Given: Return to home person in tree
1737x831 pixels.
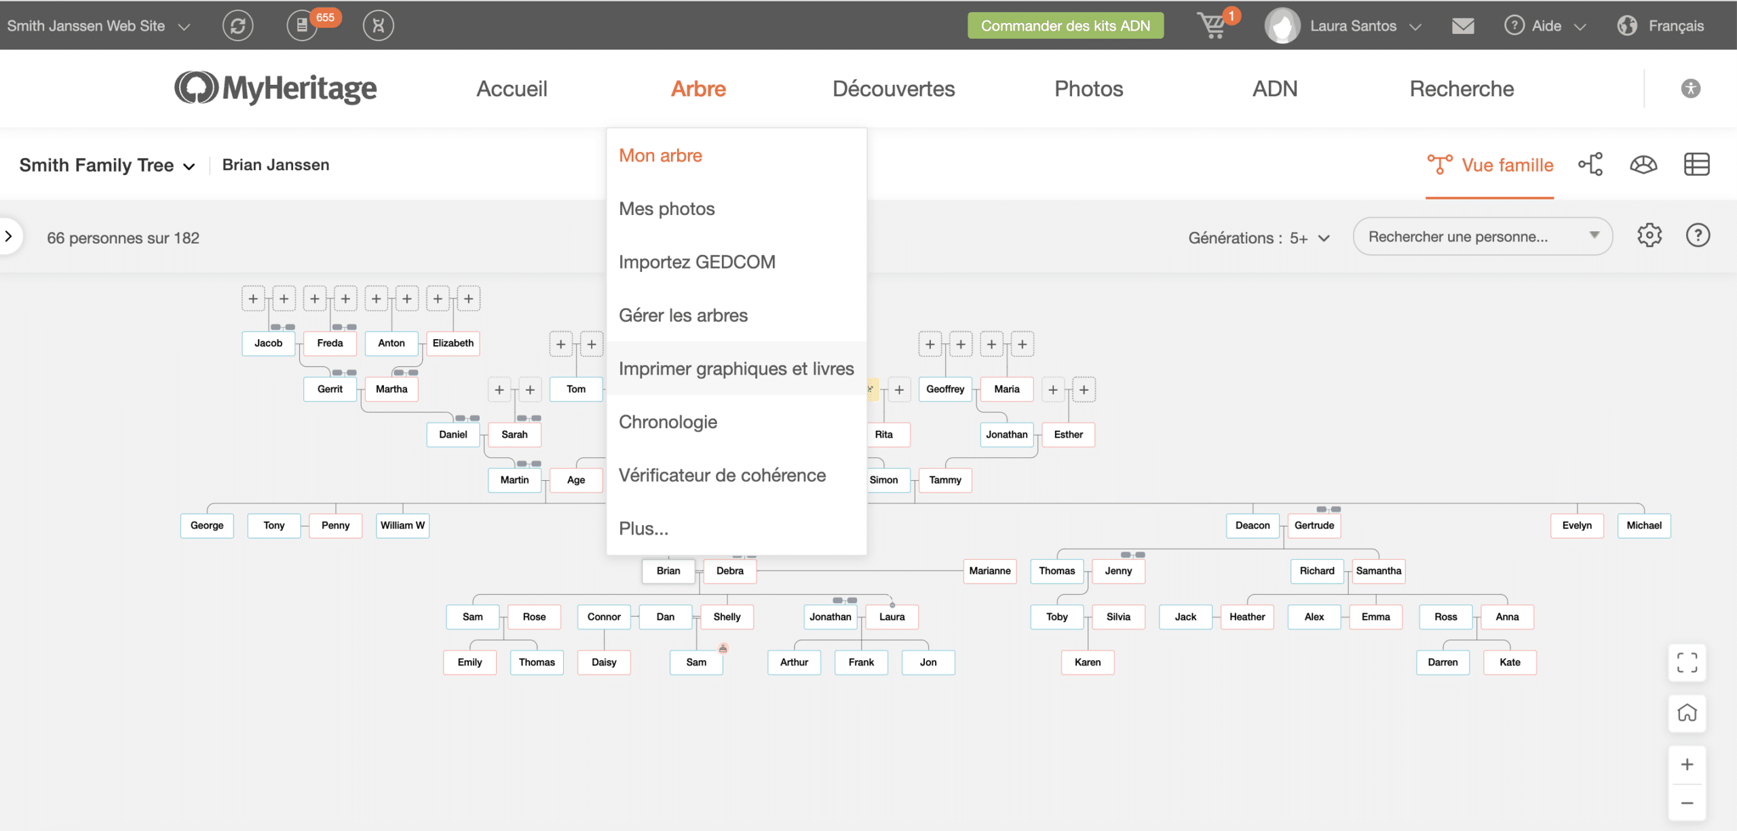Looking at the screenshot, I should coord(1687,712).
